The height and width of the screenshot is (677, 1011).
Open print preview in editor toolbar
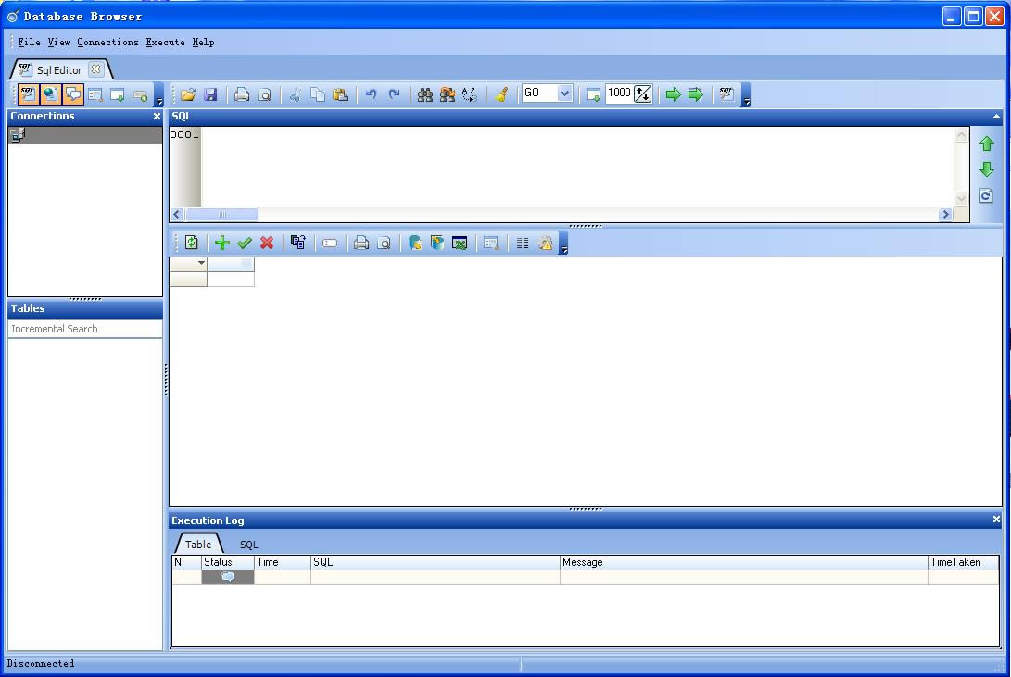pyautogui.click(x=264, y=94)
